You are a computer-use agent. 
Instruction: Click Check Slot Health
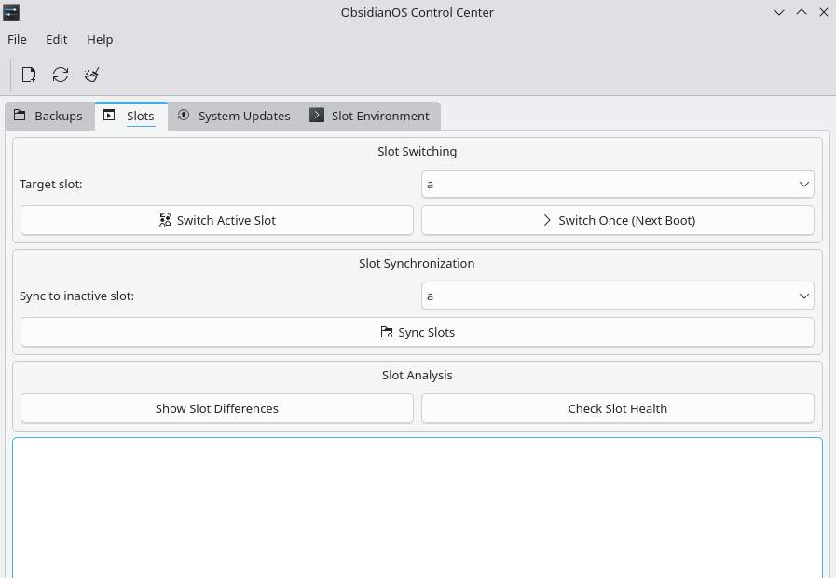[x=617, y=408]
